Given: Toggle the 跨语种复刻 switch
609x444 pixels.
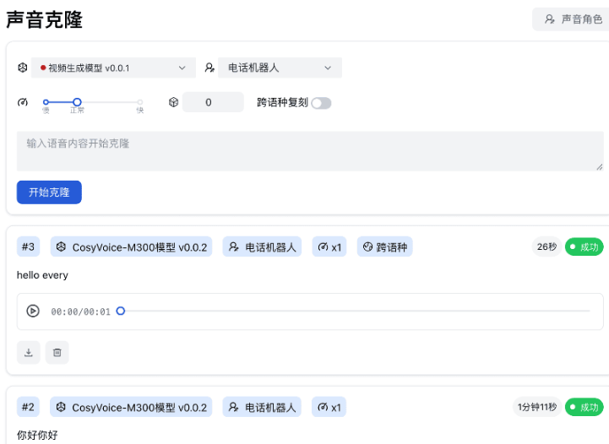Looking at the screenshot, I should tap(321, 103).
